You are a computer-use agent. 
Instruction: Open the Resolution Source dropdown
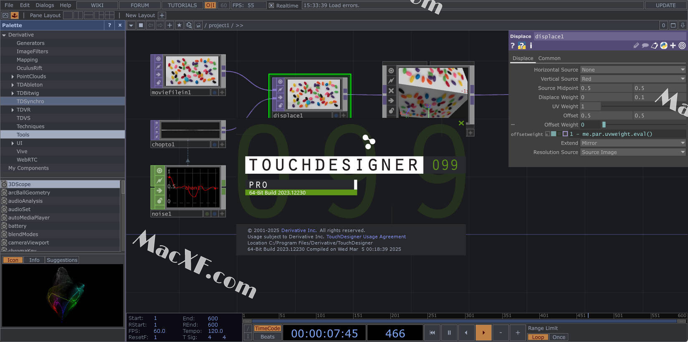[633, 152]
